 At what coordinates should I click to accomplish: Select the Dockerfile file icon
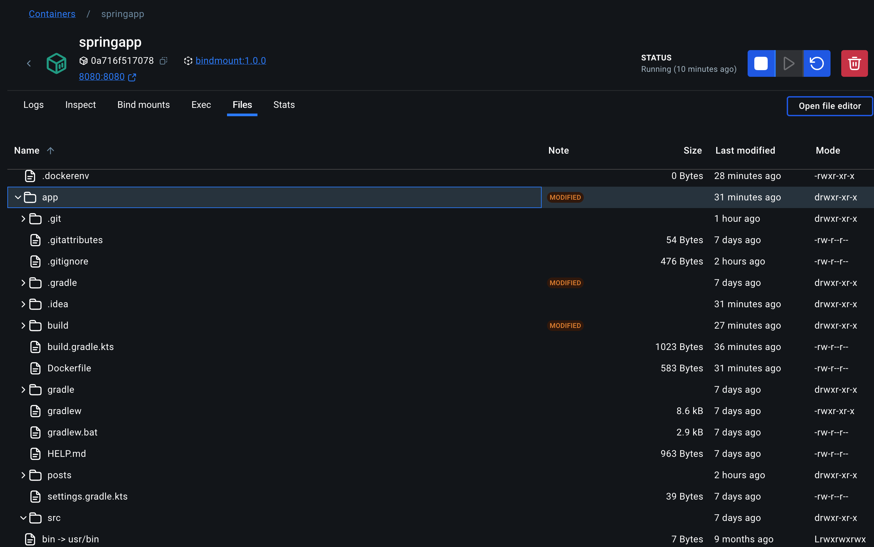coord(35,368)
